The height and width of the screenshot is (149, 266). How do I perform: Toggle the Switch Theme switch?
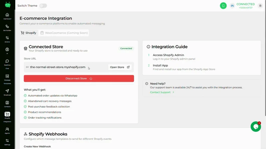point(43,6)
